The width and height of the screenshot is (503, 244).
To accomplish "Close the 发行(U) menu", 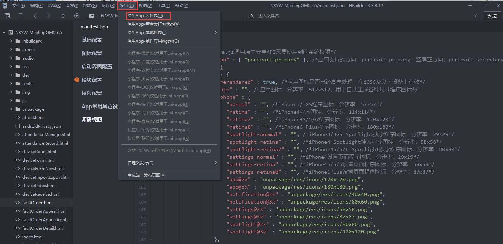I will tap(127, 6).
